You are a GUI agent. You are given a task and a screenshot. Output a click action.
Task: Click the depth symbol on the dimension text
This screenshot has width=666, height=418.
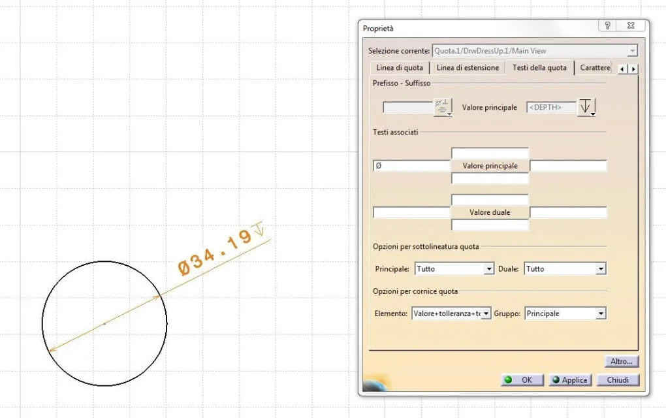click(x=261, y=228)
